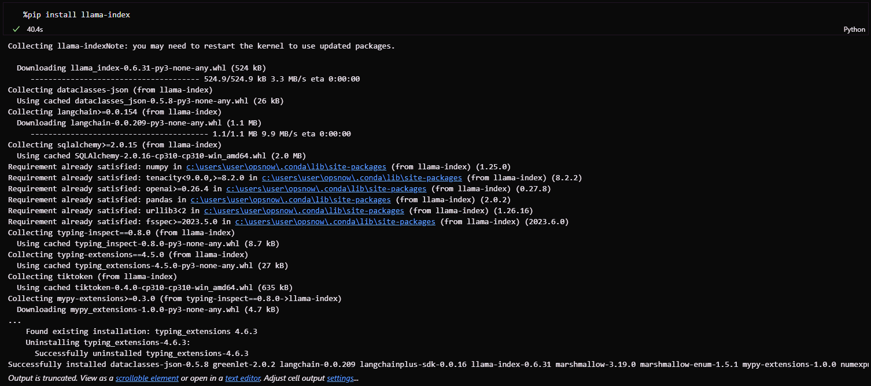Click 'Using cached tiktoken-0.4.0' output line

tap(154, 287)
